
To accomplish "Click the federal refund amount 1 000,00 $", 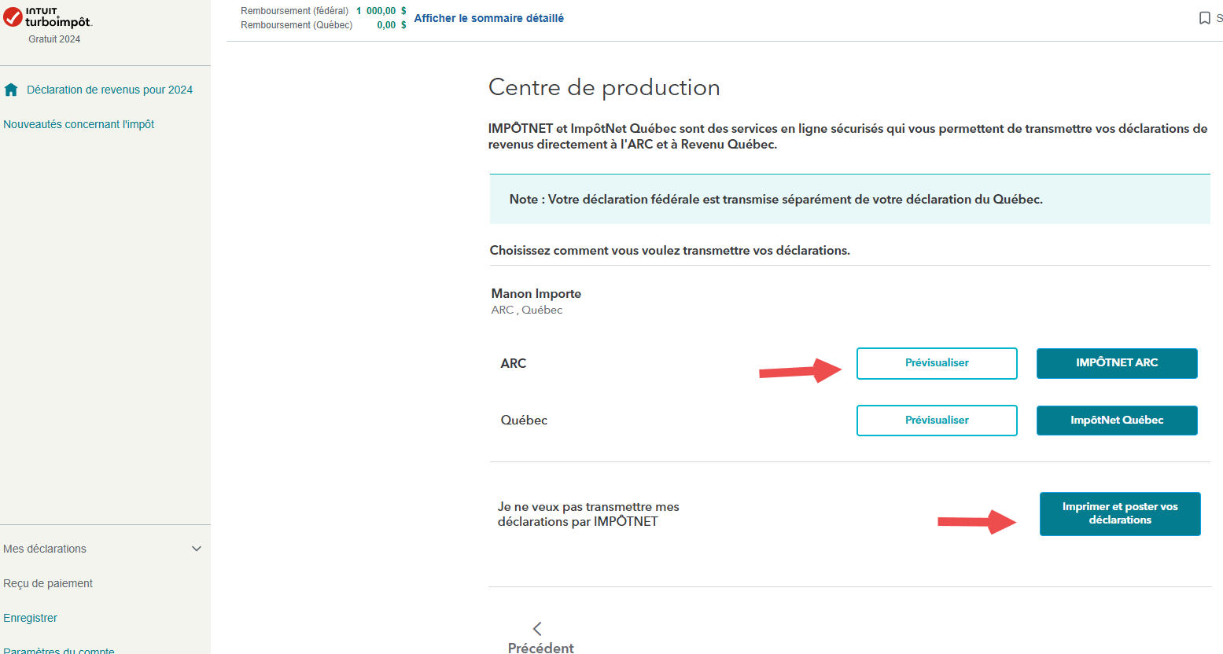I will [x=381, y=11].
